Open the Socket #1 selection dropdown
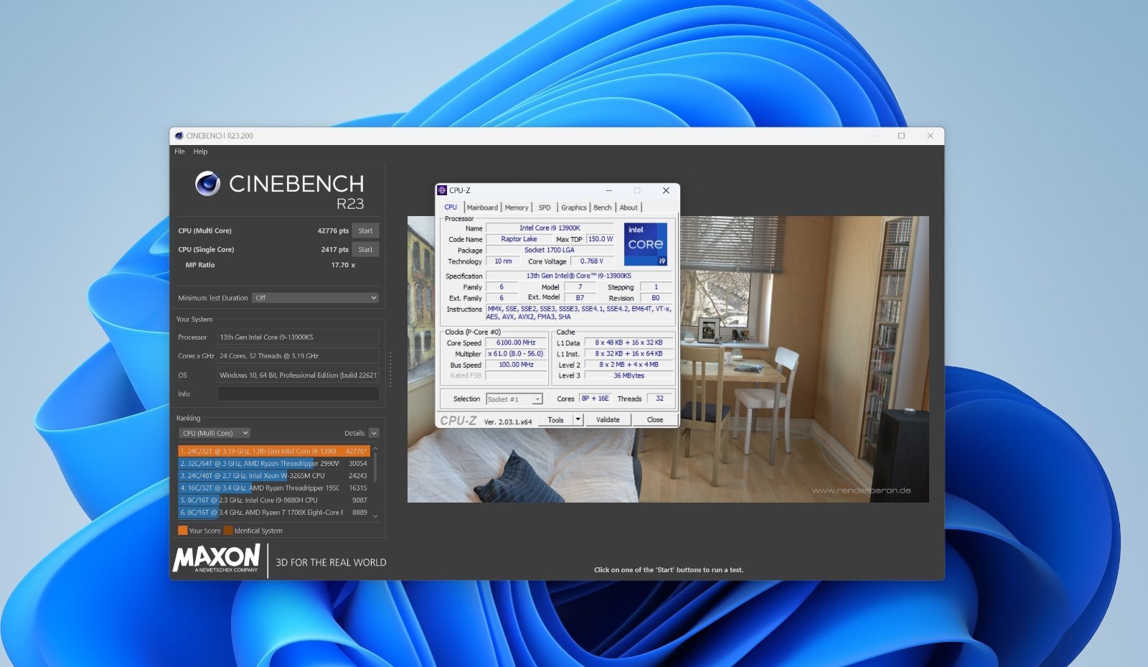This screenshot has width=1148, height=667. point(514,399)
